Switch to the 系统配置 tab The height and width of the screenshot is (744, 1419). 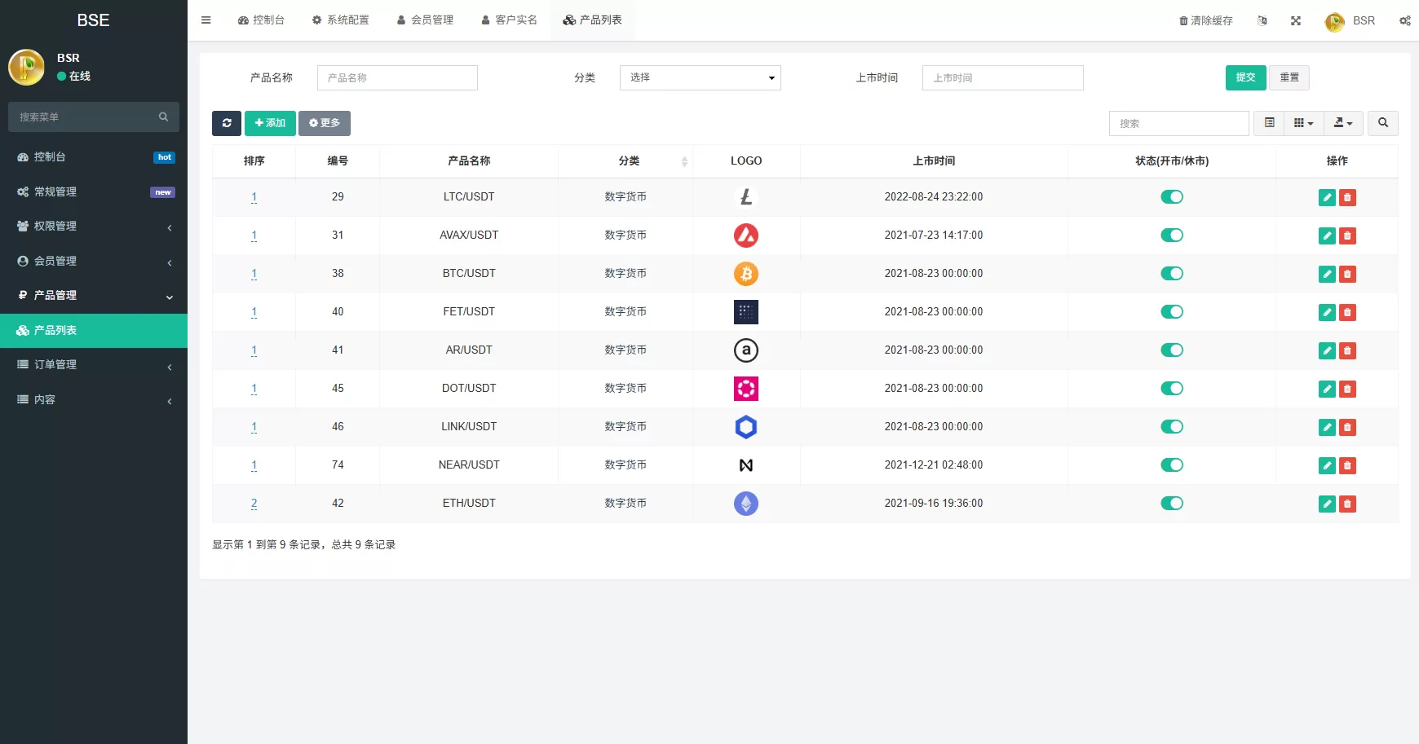340,20
